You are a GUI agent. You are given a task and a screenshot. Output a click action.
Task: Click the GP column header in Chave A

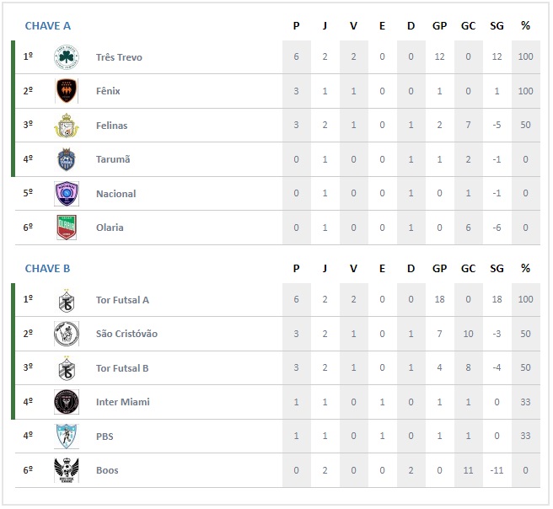(439, 26)
